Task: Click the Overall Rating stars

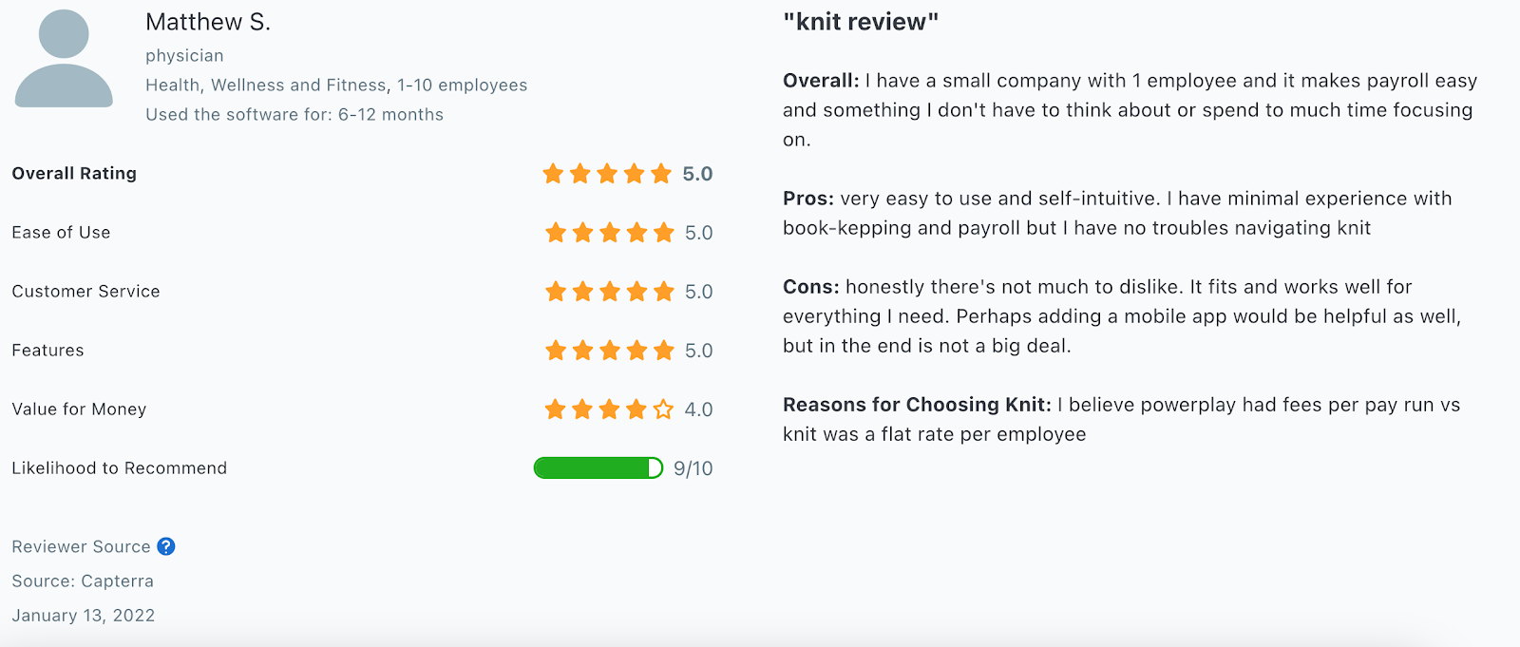Action: (x=607, y=174)
